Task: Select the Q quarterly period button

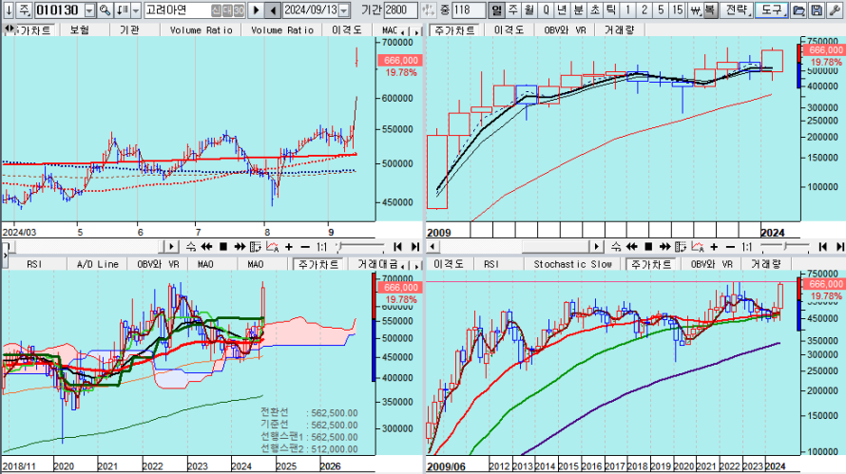Action: 546,9
